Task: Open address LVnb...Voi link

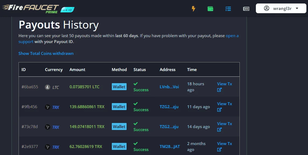Action: pos(169,87)
